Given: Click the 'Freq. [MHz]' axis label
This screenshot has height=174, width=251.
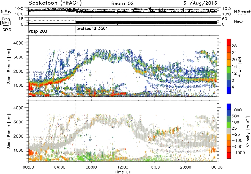Looking at the screenshot, I should tap(6, 21).
